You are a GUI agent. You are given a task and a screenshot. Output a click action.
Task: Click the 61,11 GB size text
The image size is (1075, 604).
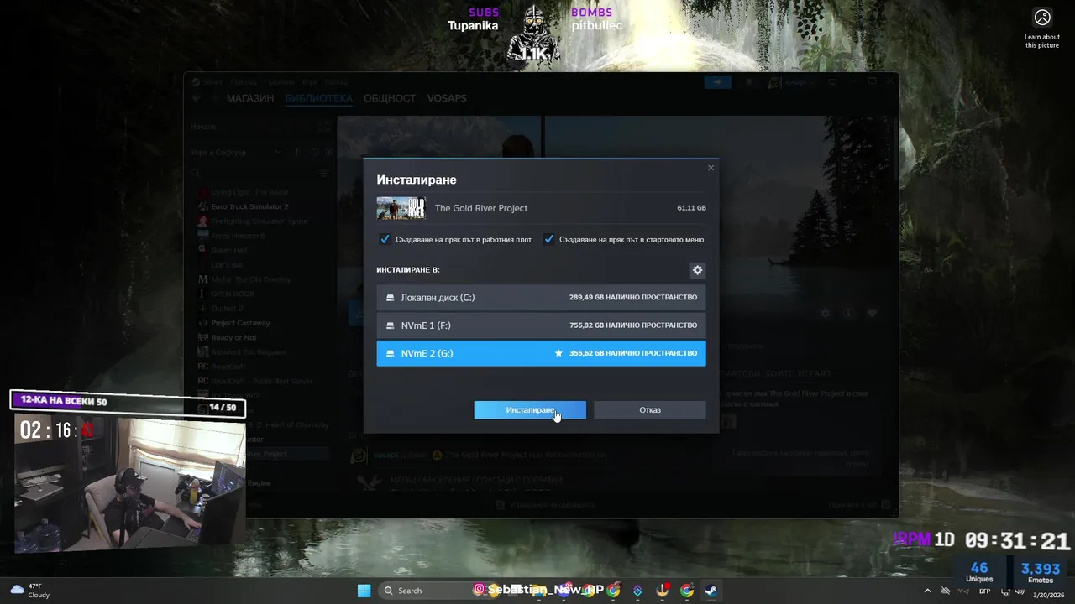coord(691,208)
